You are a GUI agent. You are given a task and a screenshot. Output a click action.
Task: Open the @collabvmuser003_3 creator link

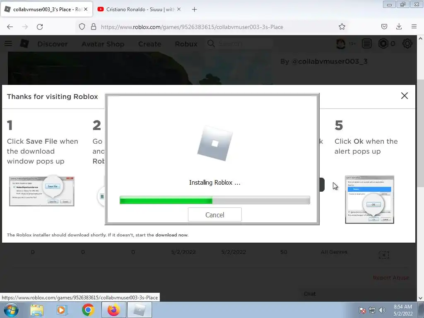(330, 61)
